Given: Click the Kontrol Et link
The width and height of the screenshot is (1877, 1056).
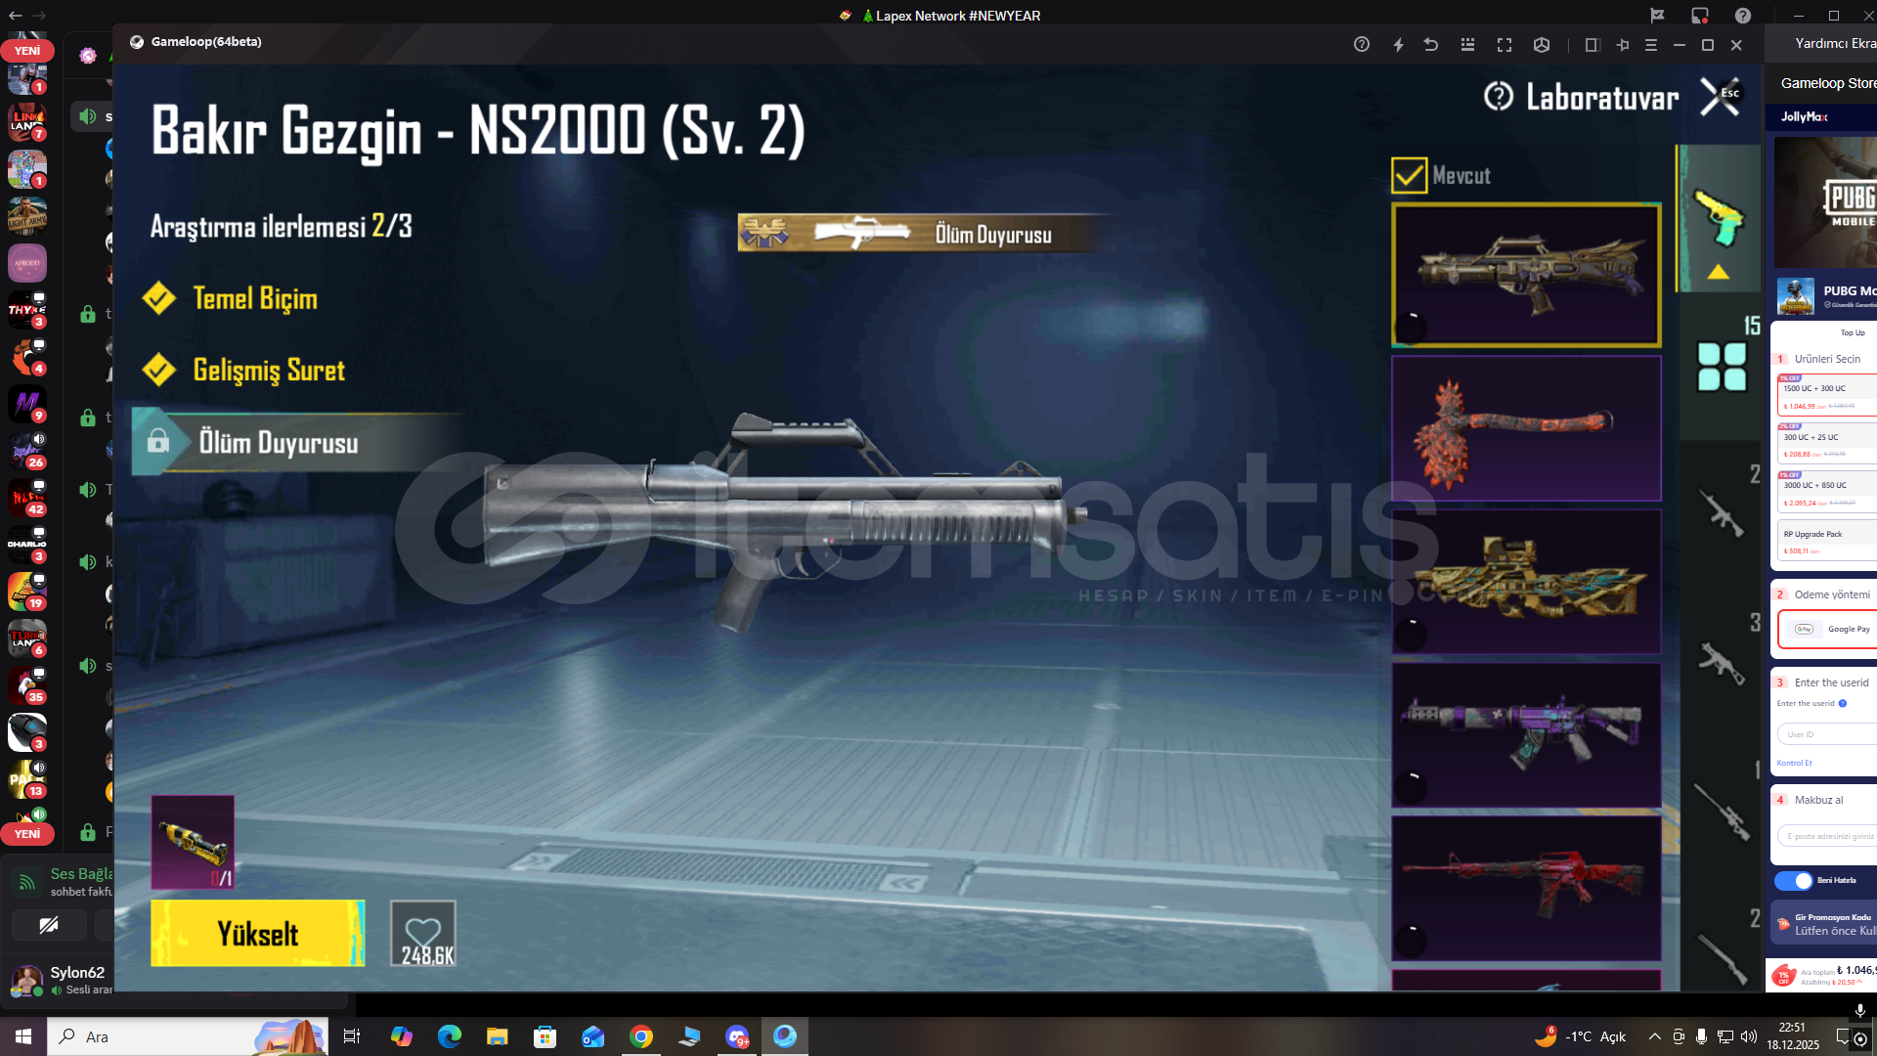Looking at the screenshot, I should point(1794,763).
